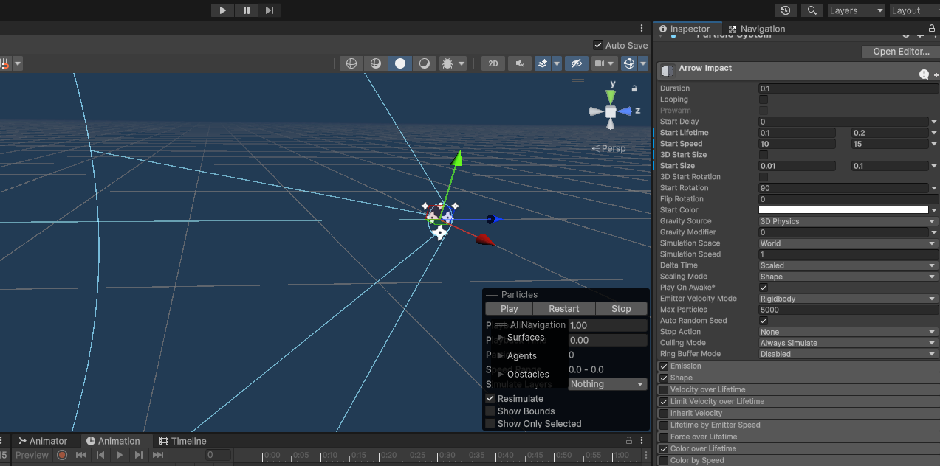Toggle 2D scene view mode
This screenshot has height=466, width=940.
[x=493, y=63]
